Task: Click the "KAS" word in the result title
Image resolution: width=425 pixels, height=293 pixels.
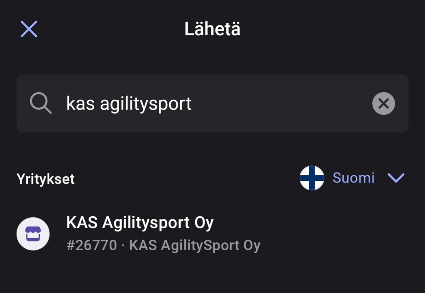Action: point(82,223)
